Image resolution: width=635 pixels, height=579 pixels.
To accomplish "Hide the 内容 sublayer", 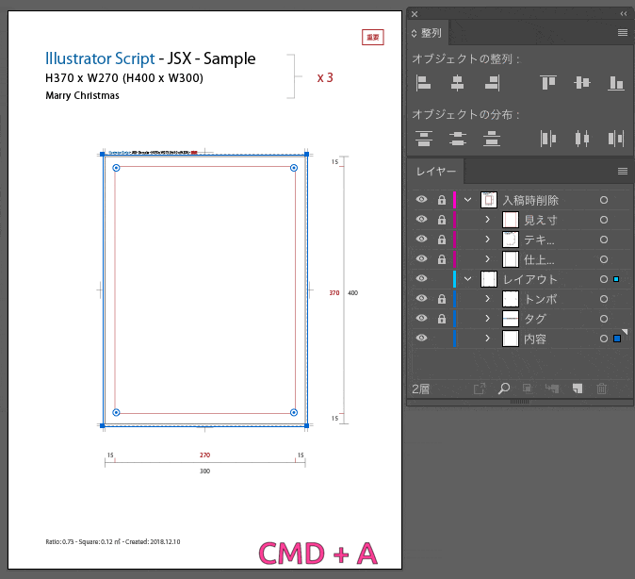I will click(x=421, y=338).
